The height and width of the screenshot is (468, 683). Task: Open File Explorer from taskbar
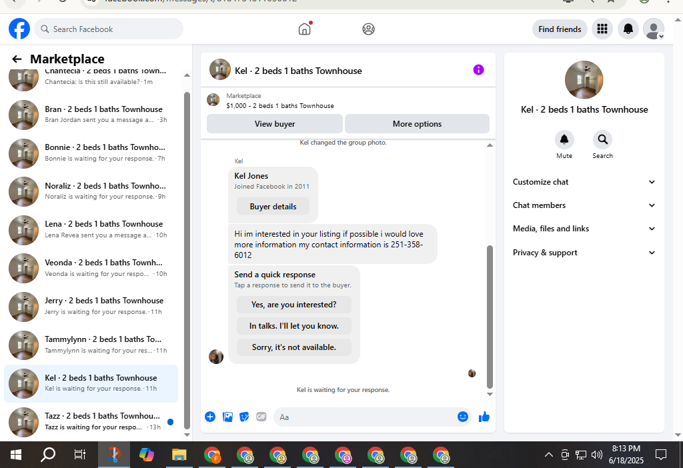point(179,455)
